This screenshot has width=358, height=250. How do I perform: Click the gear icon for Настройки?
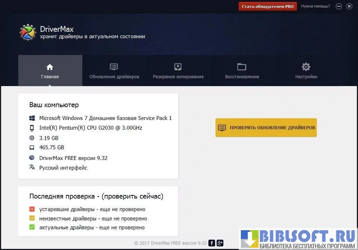[x=306, y=67]
